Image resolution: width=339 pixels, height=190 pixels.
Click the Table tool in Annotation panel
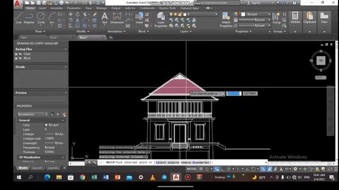coord(128,26)
